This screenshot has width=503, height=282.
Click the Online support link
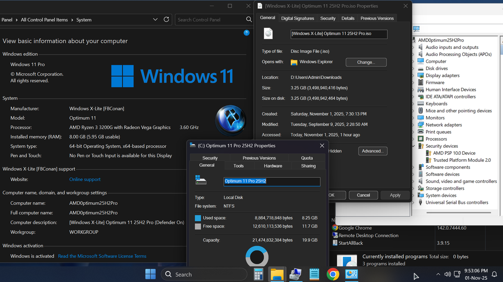tap(84, 179)
